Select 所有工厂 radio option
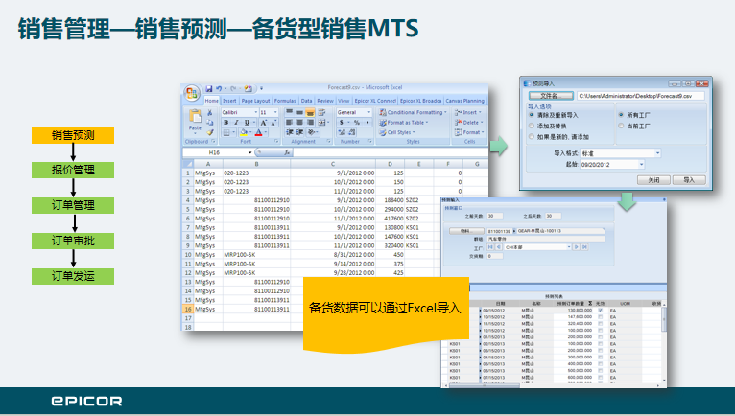The height and width of the screenshot is (416, 735). pos(621,115)
